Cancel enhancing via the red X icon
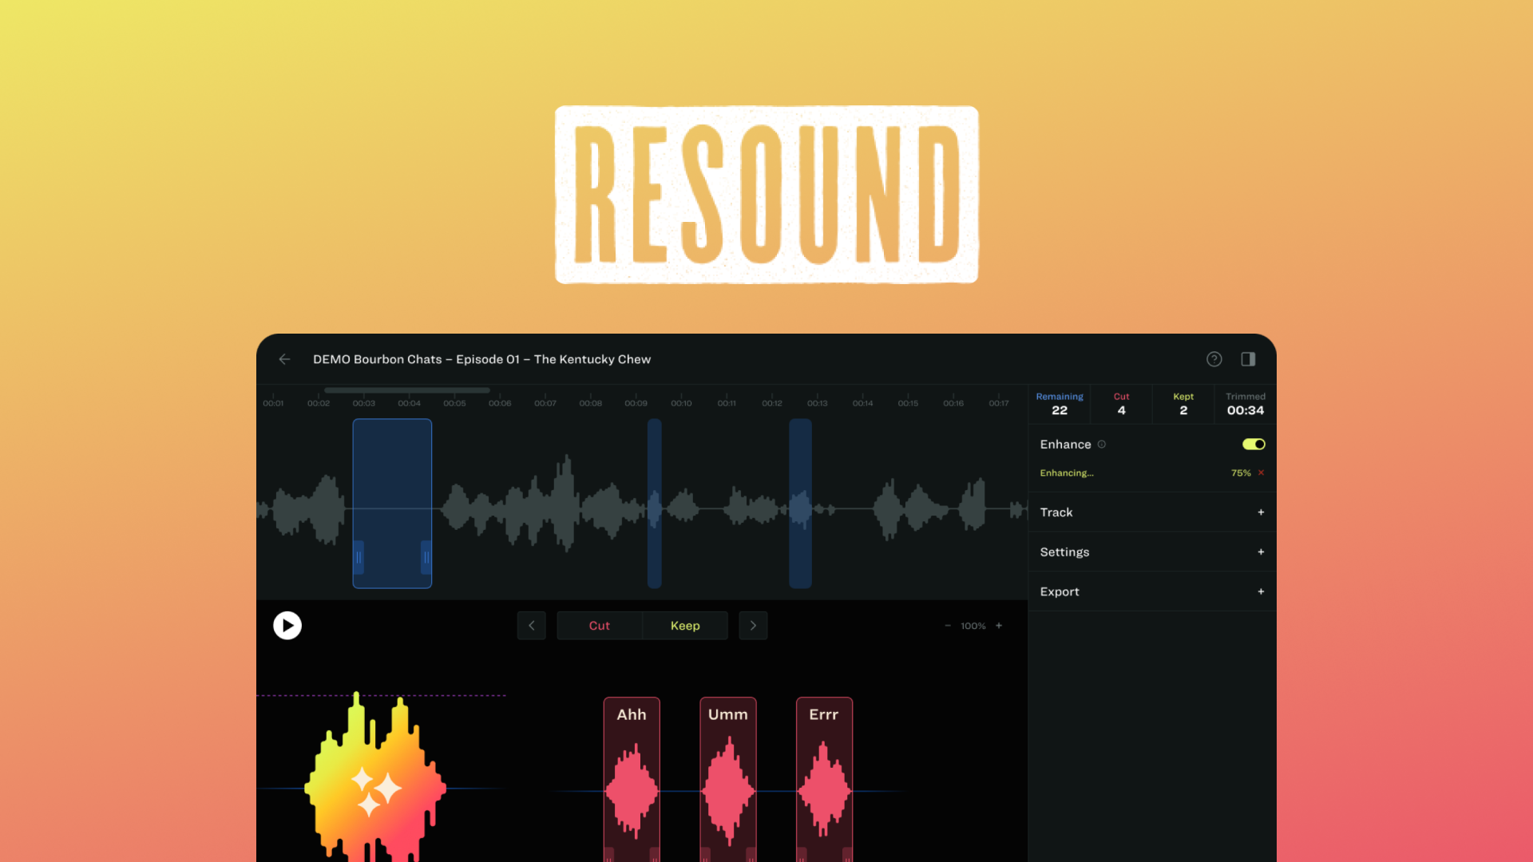 point(1261,473)
